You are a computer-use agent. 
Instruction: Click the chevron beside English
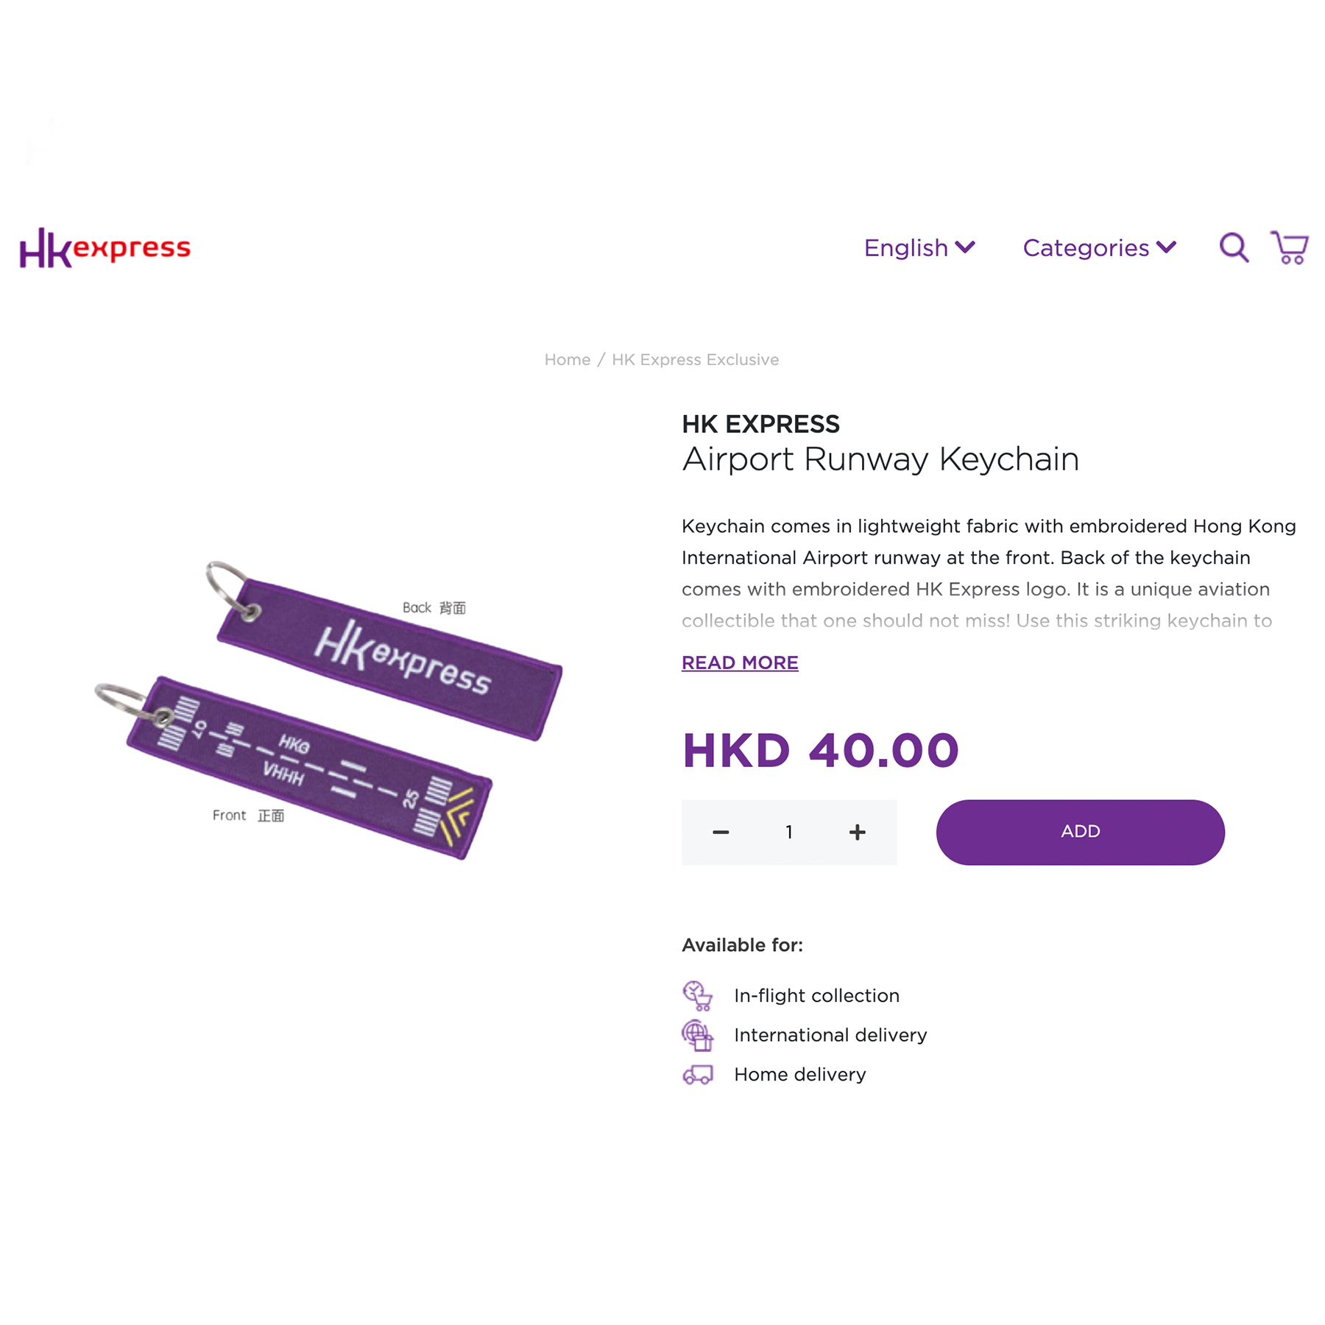pyautogui.click(x=965, y=247)
